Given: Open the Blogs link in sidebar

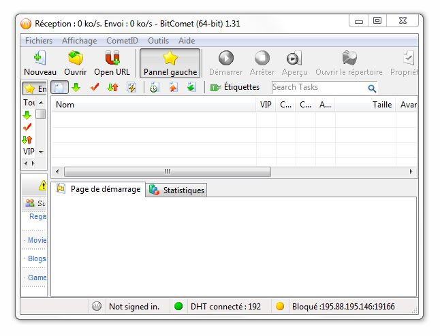Looking at the screenshot, I should point(37,258).
